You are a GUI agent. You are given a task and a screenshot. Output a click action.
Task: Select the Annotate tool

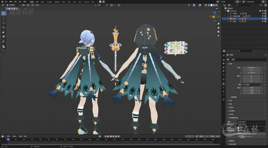[x=4, y=42]
